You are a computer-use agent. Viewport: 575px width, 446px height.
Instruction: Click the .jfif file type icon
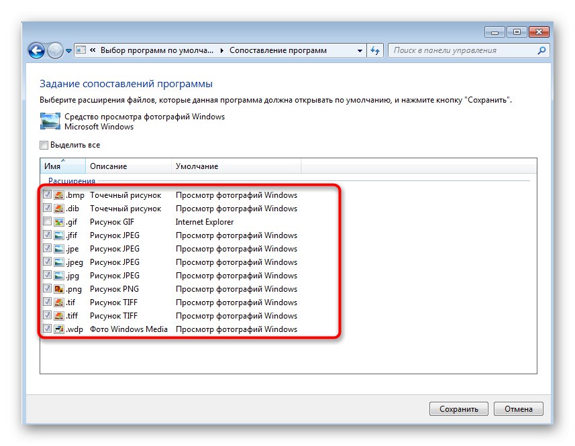(58, 235)
